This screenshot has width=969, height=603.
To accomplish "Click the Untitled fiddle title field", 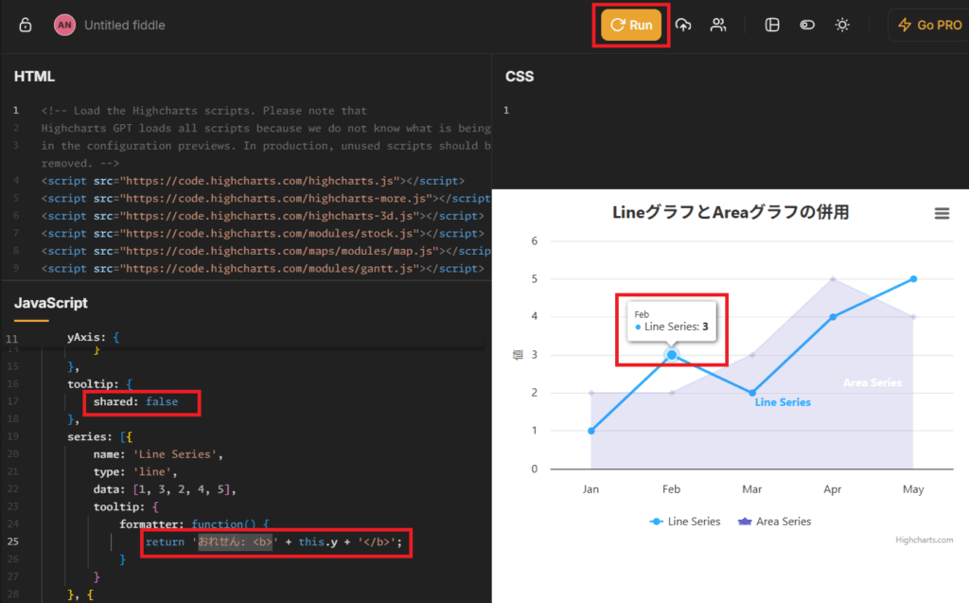I will 125,26.
